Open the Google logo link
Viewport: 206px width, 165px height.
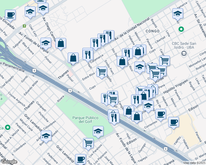9,162
